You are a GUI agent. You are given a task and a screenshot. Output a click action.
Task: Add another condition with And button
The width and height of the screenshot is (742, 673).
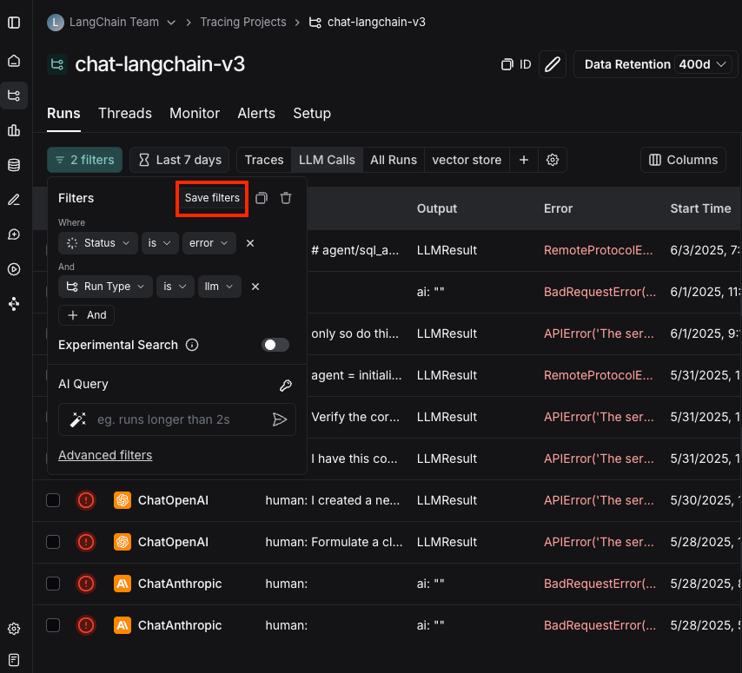pyautogui.click(x=86, y=315)
